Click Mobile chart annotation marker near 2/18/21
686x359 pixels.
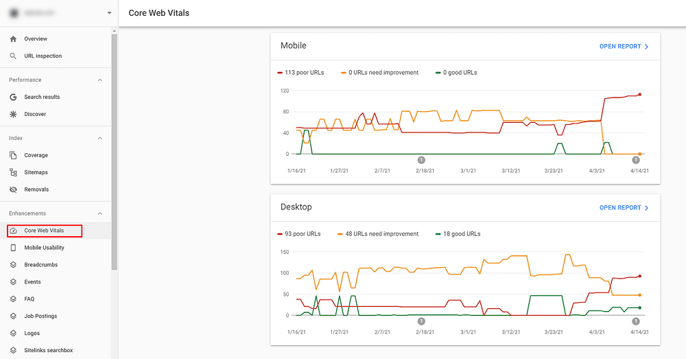coord(421,160)
